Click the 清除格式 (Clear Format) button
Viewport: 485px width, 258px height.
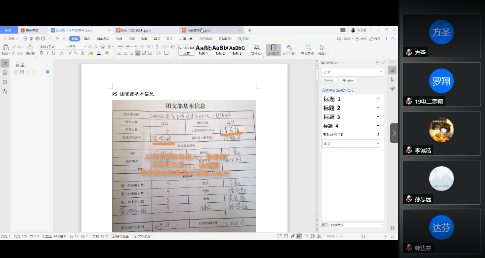pos(347,80)
